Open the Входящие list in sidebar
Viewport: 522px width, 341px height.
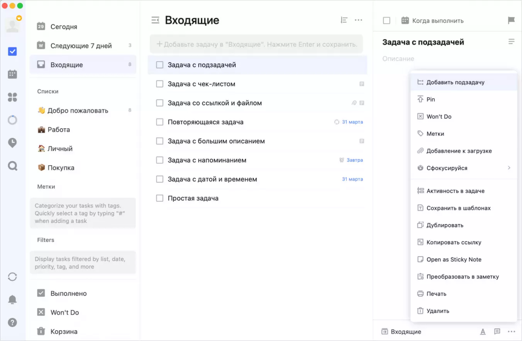point(83,65)
